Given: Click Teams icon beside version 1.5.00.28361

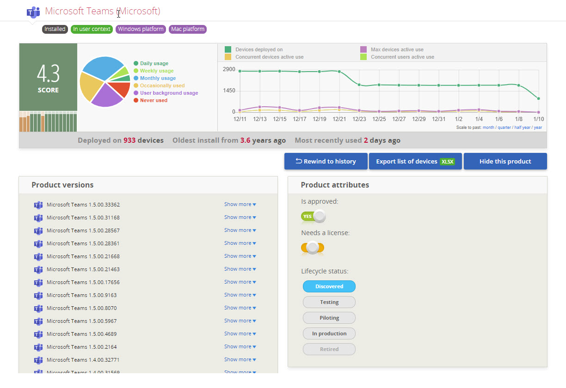Looking at the screenshot, I should 38,244.
